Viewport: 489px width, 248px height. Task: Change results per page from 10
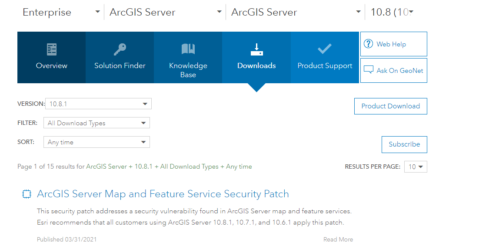coord(416,166)
